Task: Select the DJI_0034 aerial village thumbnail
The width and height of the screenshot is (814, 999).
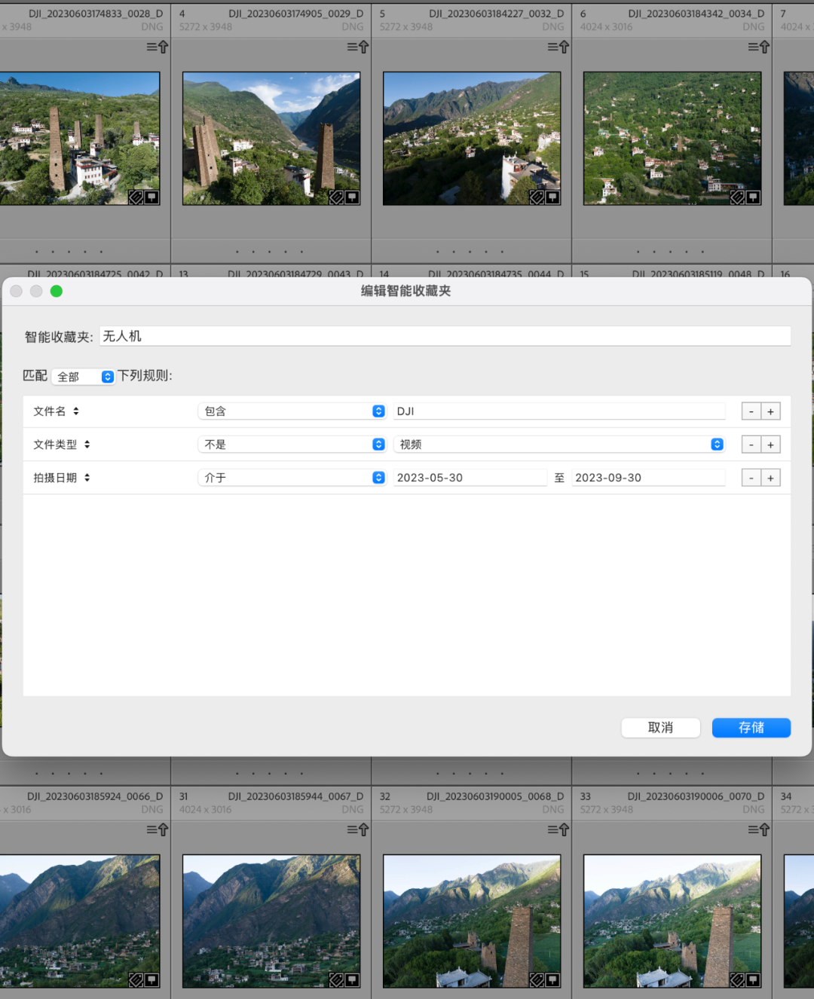Action: pos(672,139)
